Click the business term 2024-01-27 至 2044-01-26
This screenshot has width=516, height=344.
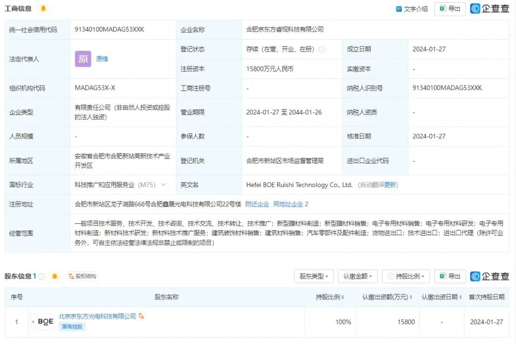tap(284, 113)
